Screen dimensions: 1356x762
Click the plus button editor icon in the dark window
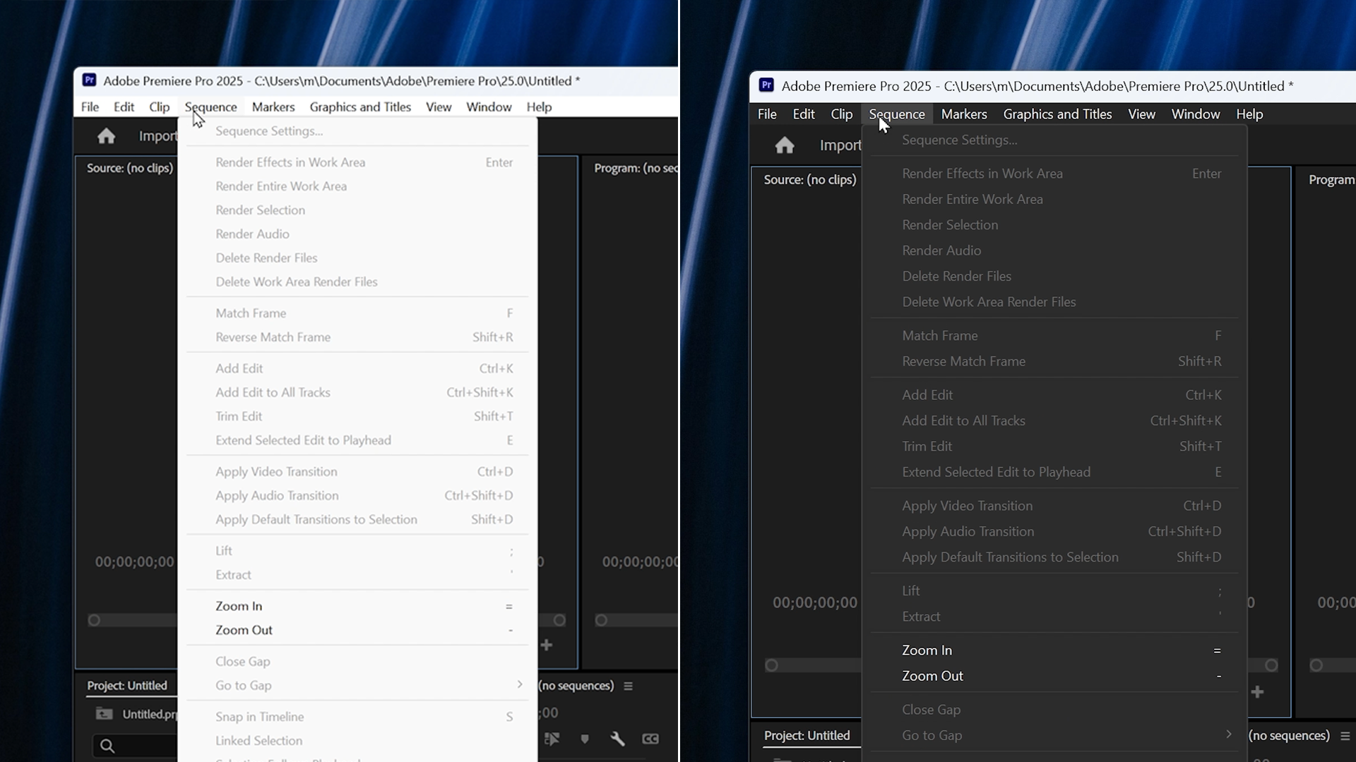pyautogui.click(x=1257, y=692)
